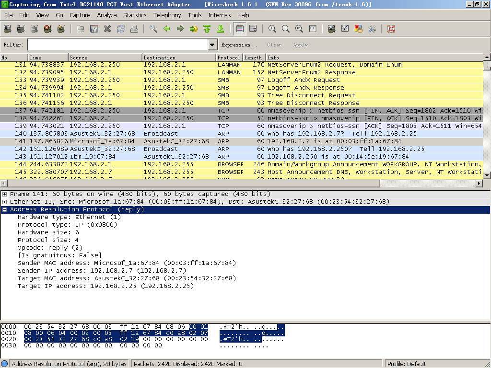Open capture options toolbar icon

tap(21, 29)
